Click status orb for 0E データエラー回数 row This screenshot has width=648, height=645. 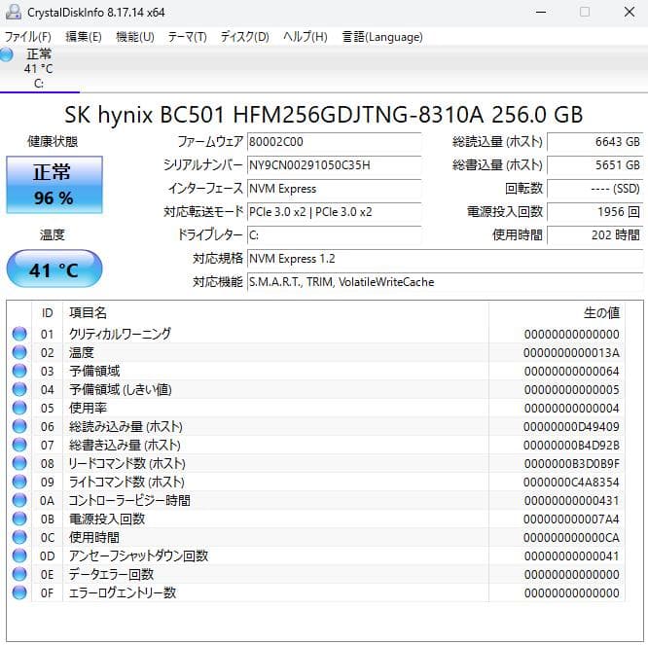(x=19, y=574)
